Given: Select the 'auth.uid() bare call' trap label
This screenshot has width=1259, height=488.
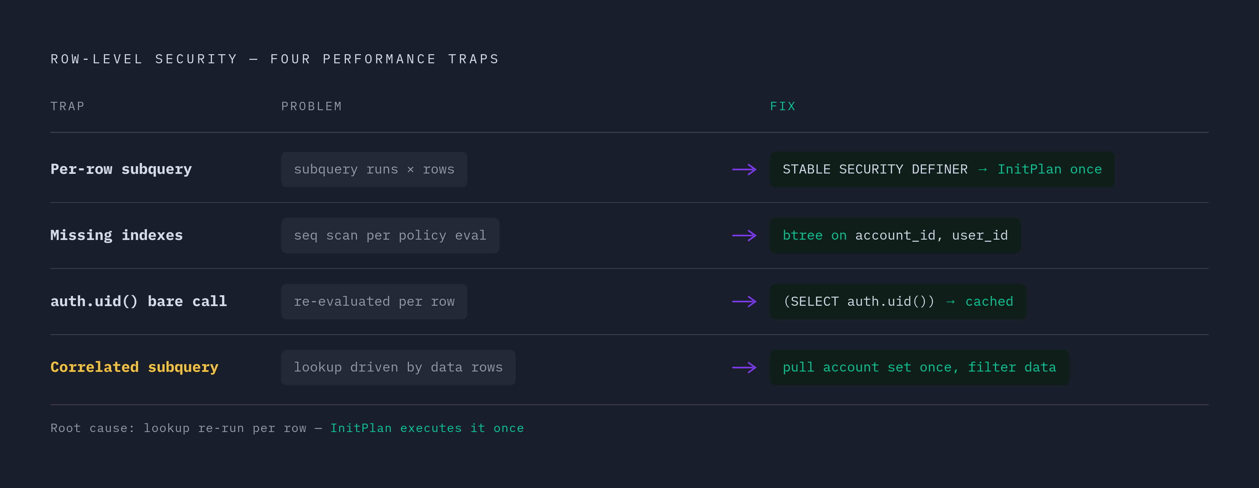Looking at the screenshot, I should tap(139, 301).
